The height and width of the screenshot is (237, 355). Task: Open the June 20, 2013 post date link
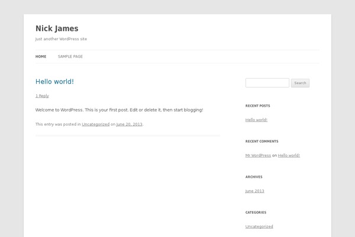pyautogui.click(x=129, y=124)
